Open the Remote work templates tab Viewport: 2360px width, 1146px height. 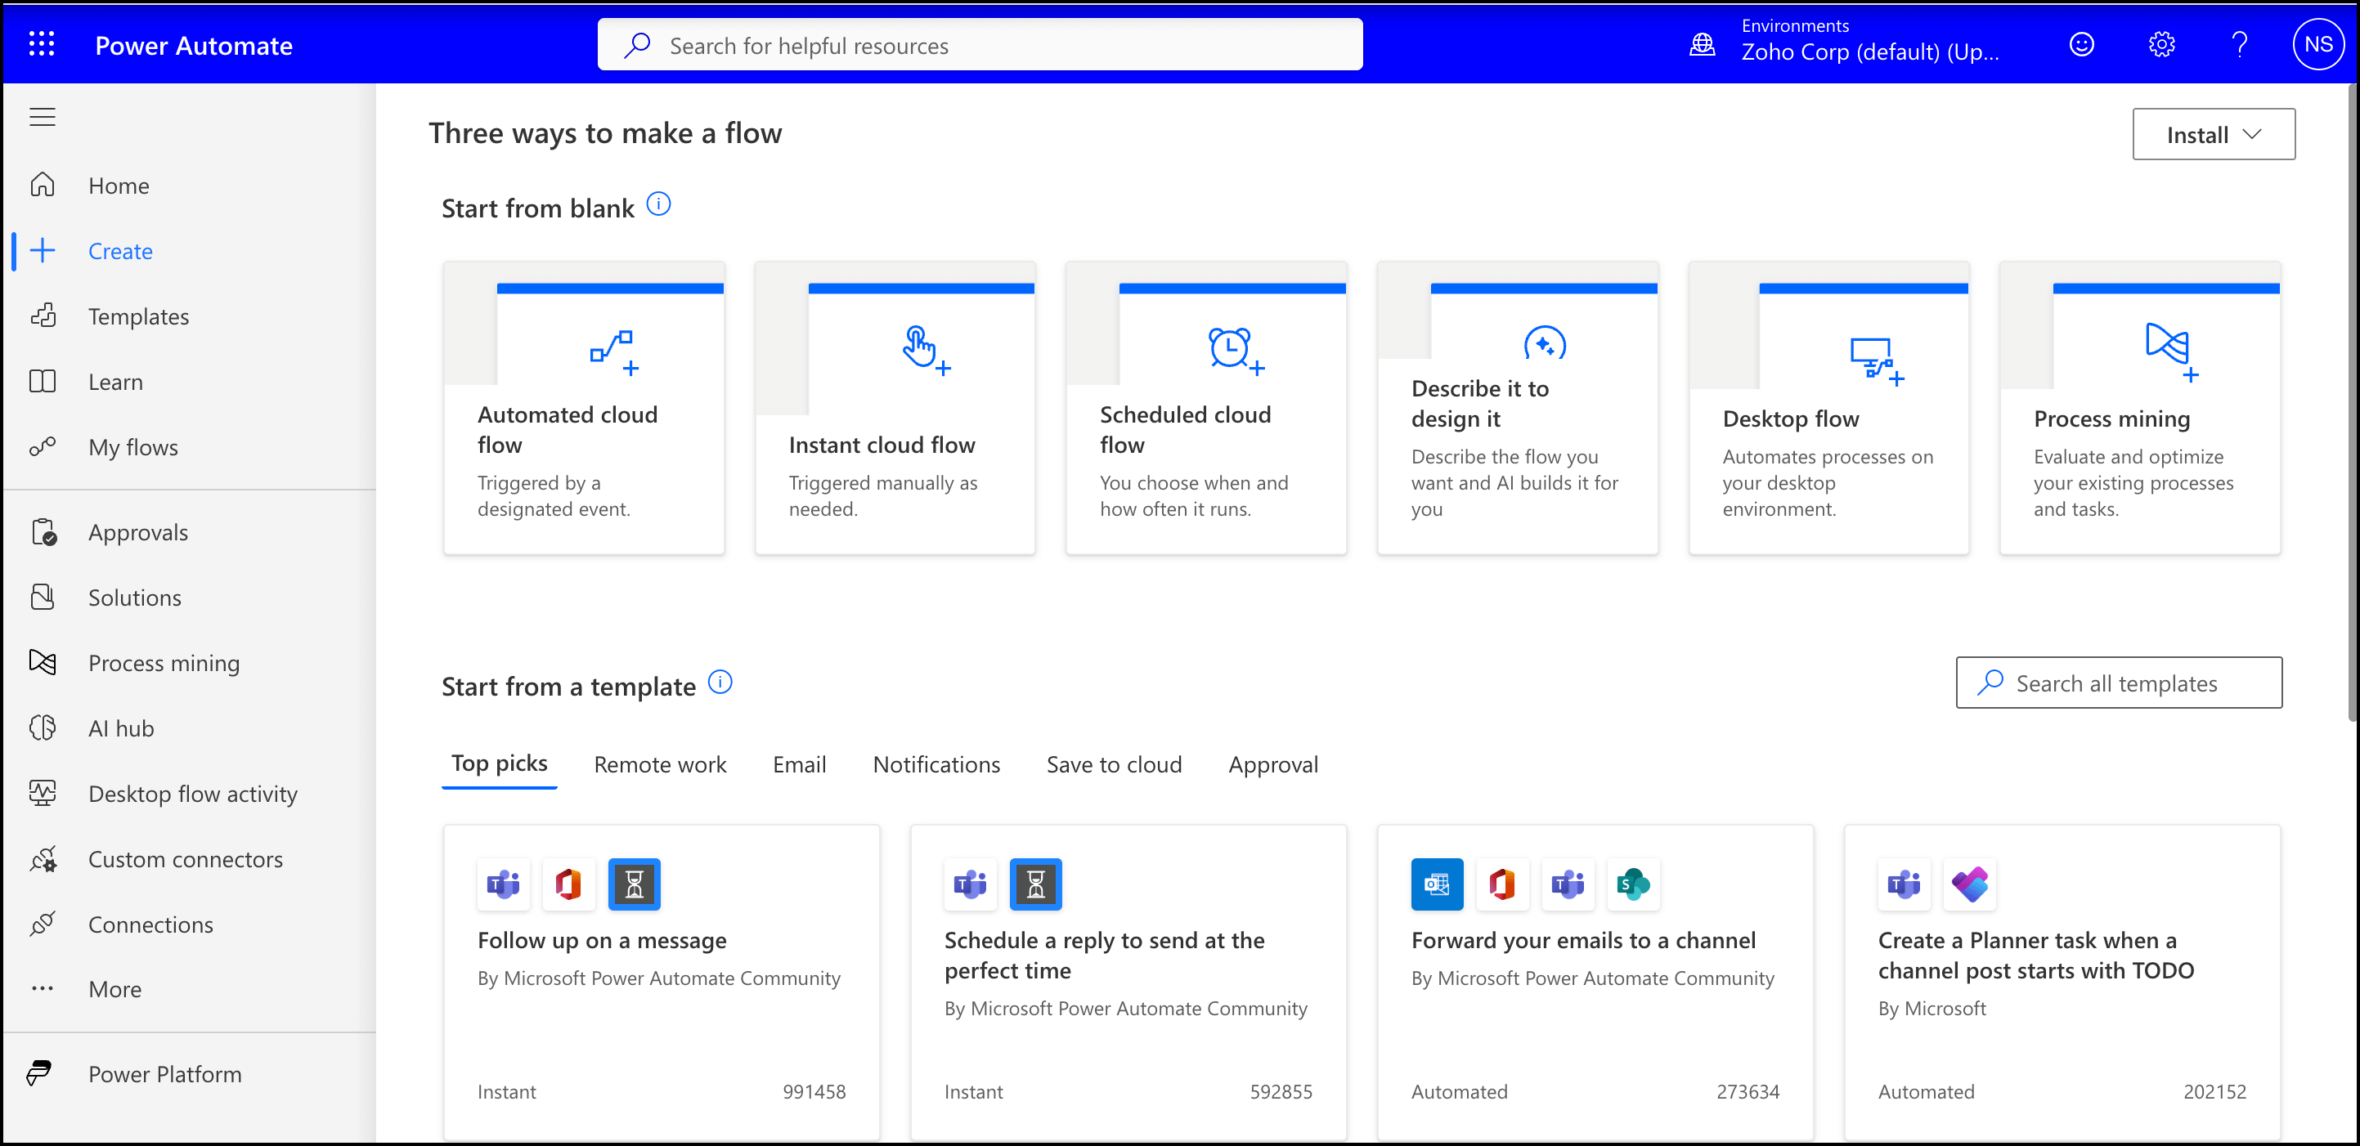click(x=661, y=764)
